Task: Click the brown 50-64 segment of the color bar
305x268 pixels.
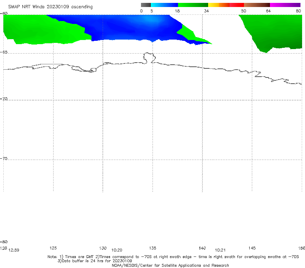Action: [x=257, y=5]
